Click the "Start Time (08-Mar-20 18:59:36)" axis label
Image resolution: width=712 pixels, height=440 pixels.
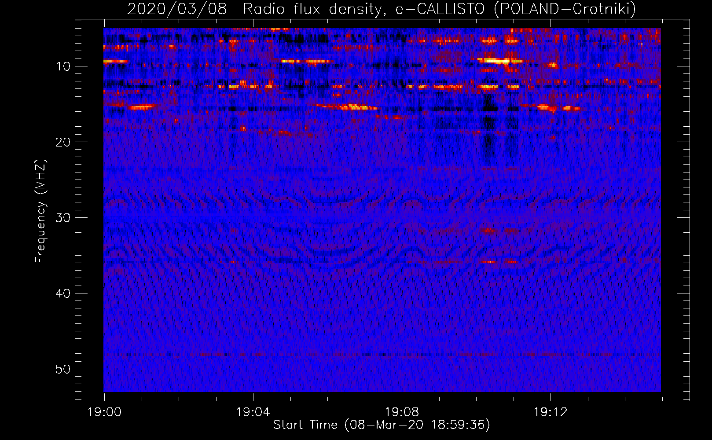382,425
